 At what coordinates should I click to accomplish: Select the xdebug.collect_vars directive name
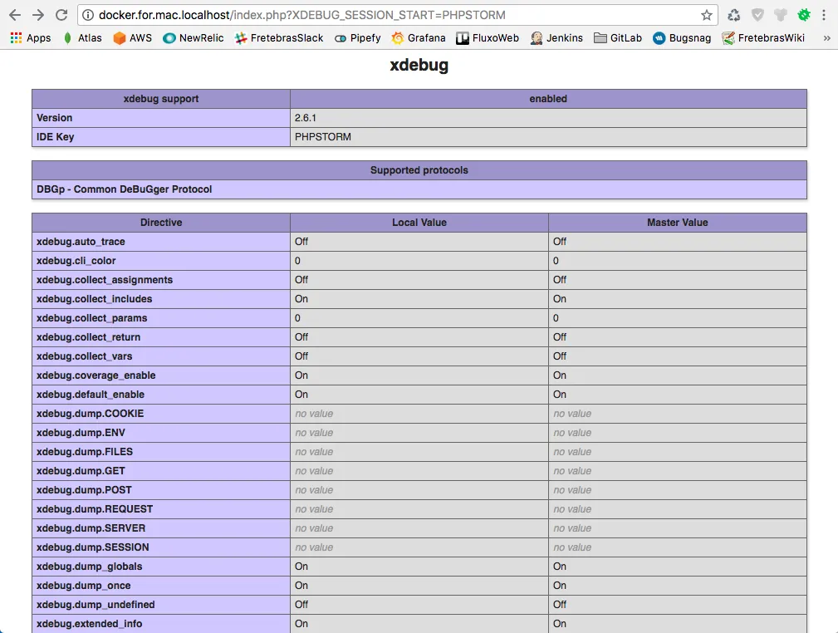point(85,356)
